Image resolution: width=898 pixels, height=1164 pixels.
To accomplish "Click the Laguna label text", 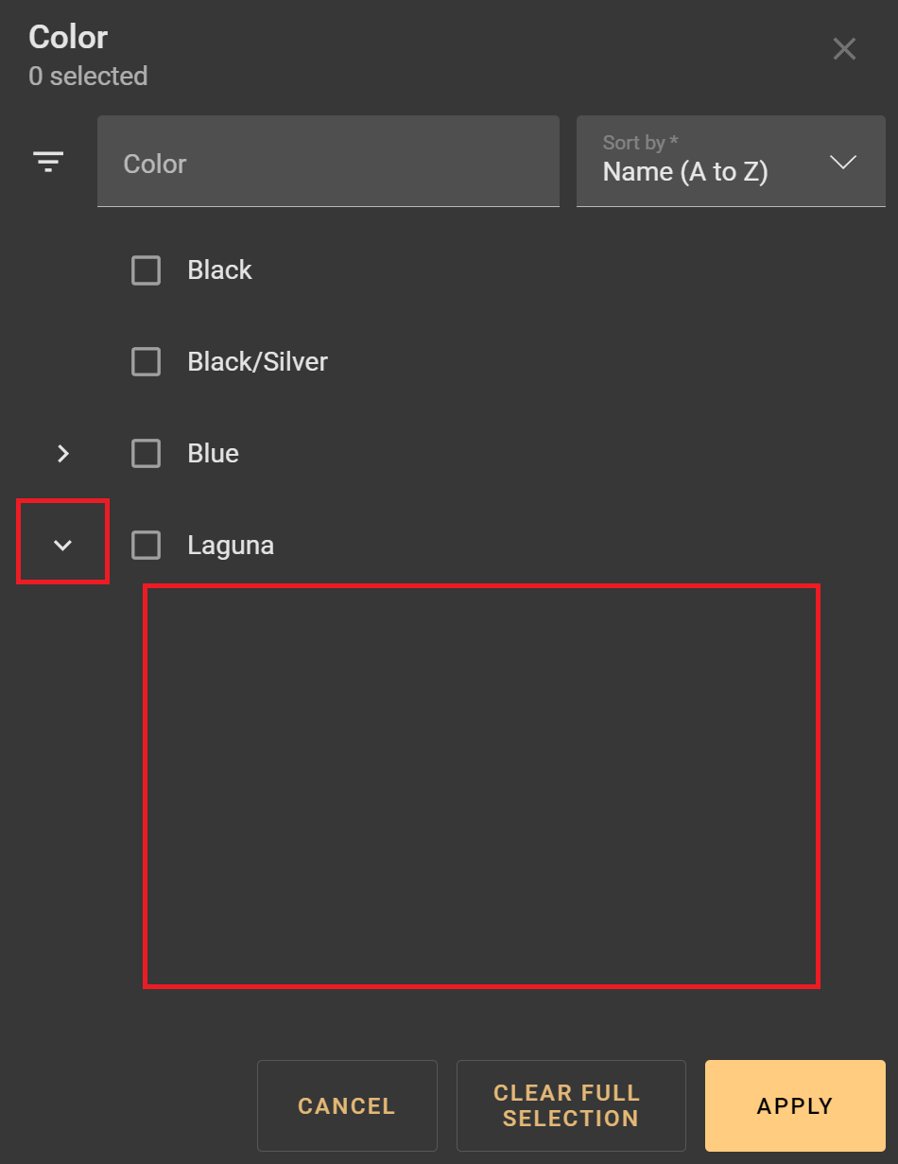I will tap(232, 546).
